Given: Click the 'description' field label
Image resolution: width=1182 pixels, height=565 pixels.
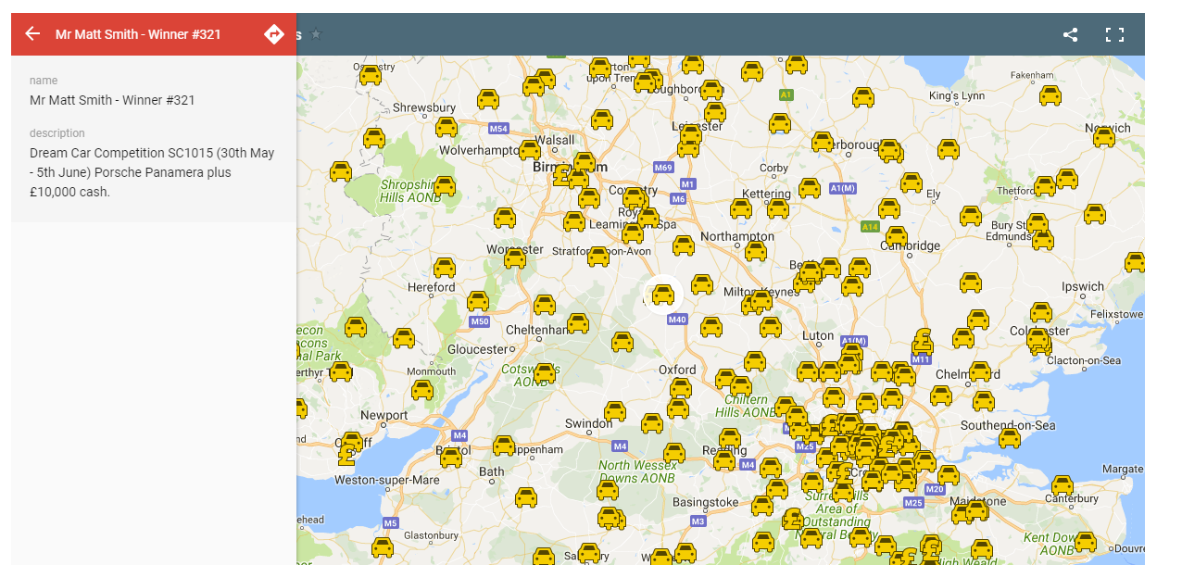Looking at the screenshot, I should click(x=57, y=133).
